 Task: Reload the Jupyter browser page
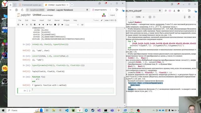[x=22, y=10]
